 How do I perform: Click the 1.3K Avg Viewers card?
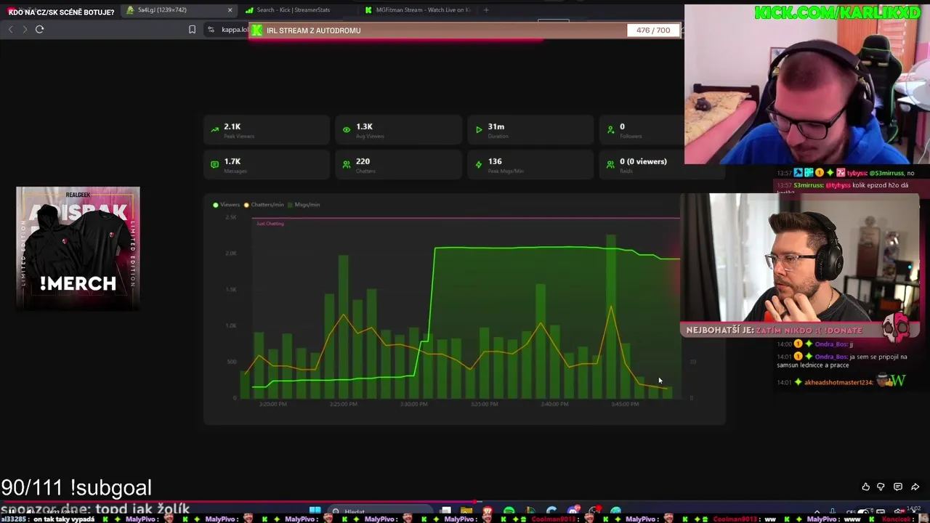point(398,130)
